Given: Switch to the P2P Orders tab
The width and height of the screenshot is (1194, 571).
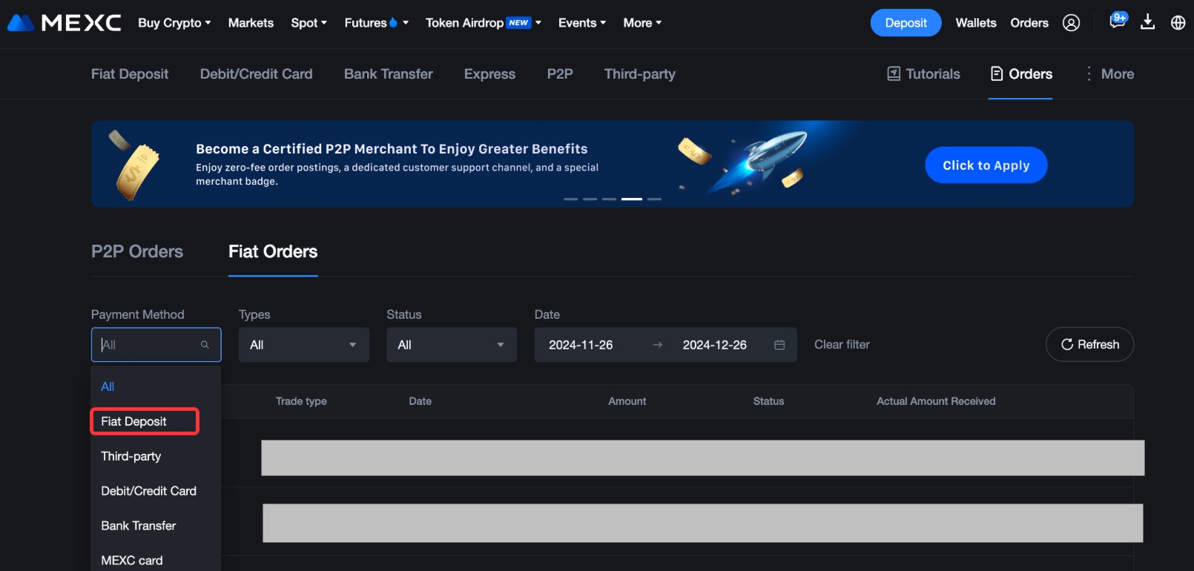Looking at the screenshot, I should (x=137, y=252).
